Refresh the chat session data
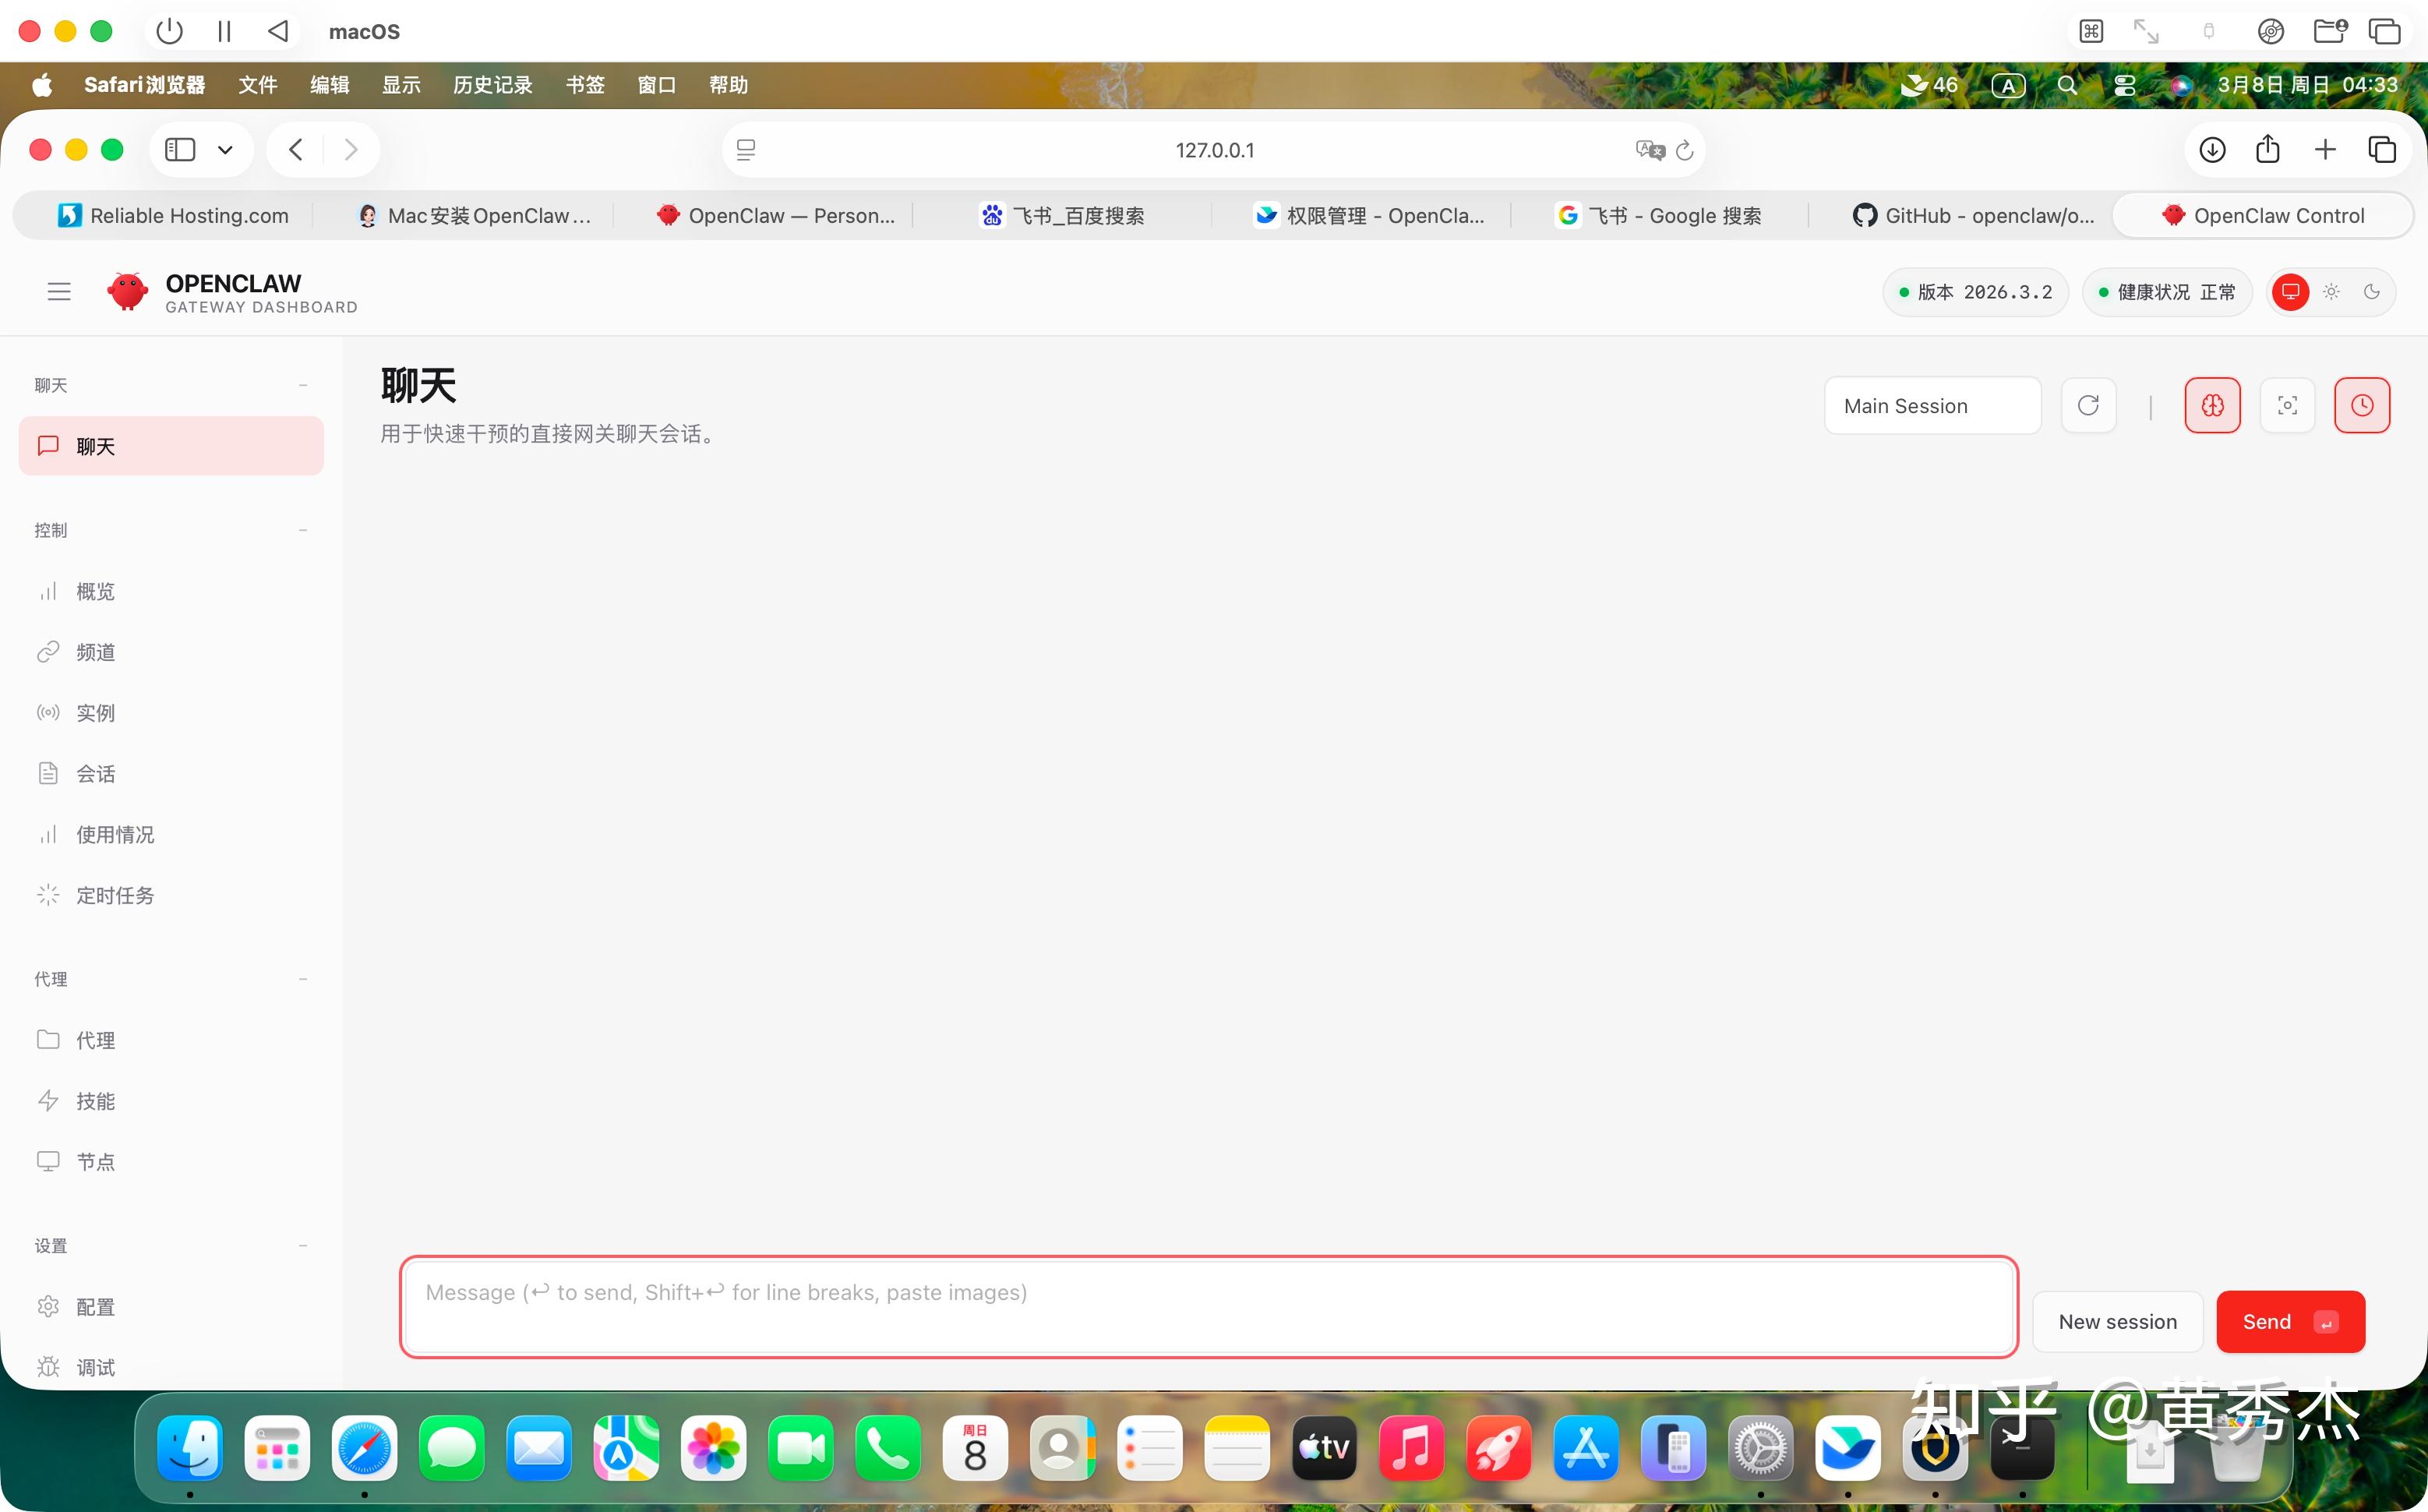This screenshot has height=1512, width=2428. click(2088, 405)
